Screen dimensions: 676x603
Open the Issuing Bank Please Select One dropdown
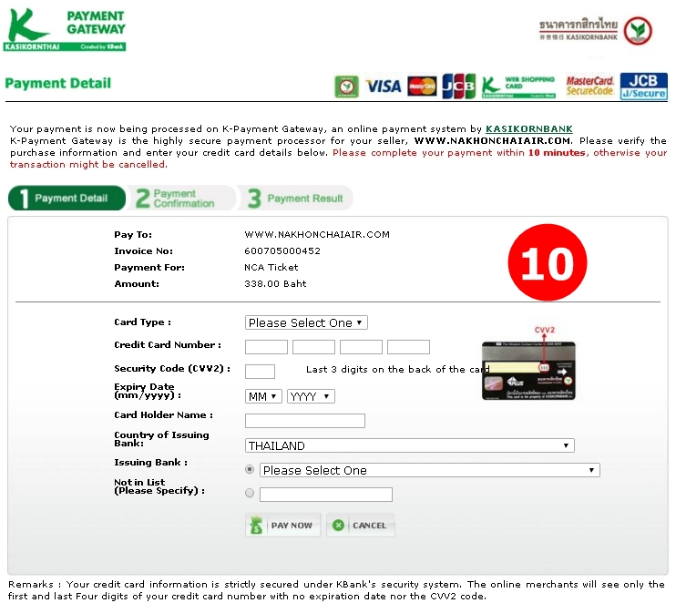pyautogui.click(x=429, y=470)
